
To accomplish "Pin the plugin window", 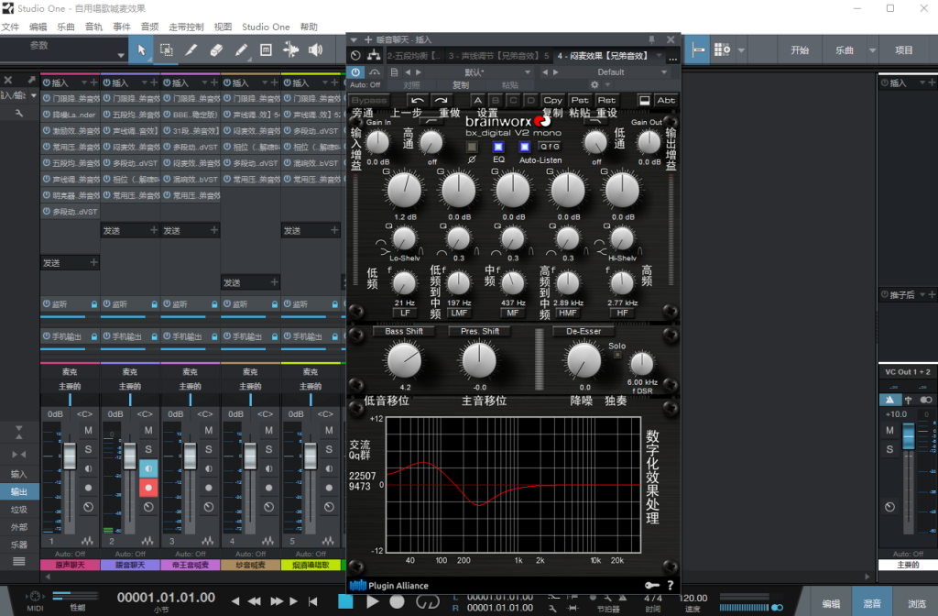I will 651,39.
